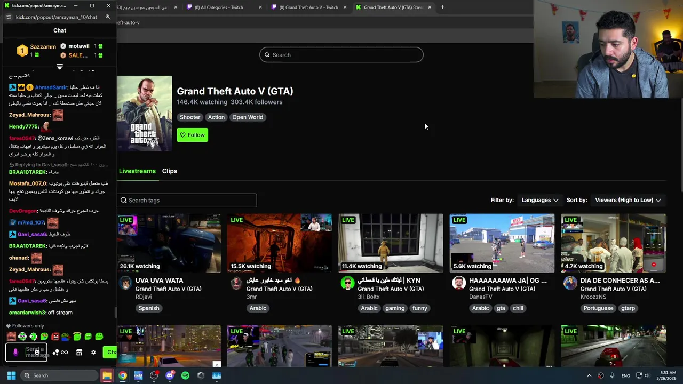Click the magnifier icon in Kick popout address bar
The width and height of the screenshot is (683, 384).
[108, 17]
